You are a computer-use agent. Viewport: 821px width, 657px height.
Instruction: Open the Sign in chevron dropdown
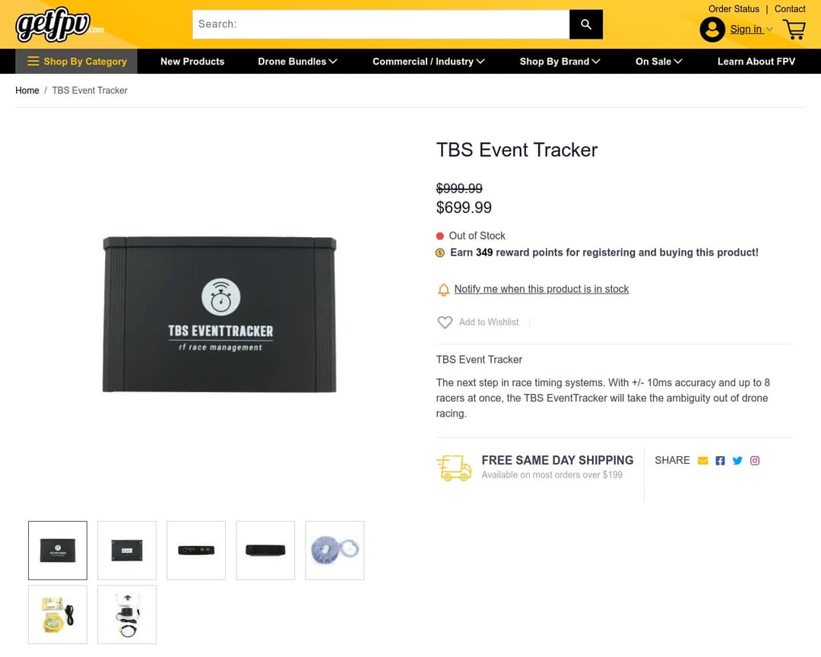769,29
